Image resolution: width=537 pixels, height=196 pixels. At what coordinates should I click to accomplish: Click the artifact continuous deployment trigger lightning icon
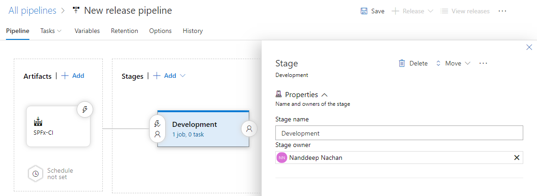pos(84,109)
